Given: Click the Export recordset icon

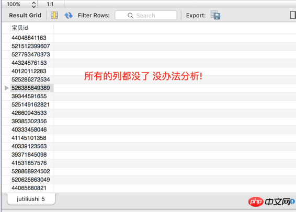Looking at the screenshot, I should coord(215,15).
